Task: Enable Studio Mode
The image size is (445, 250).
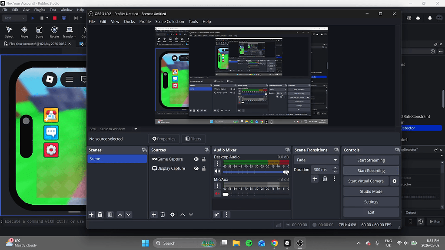Action: click(x=371, y=191)
